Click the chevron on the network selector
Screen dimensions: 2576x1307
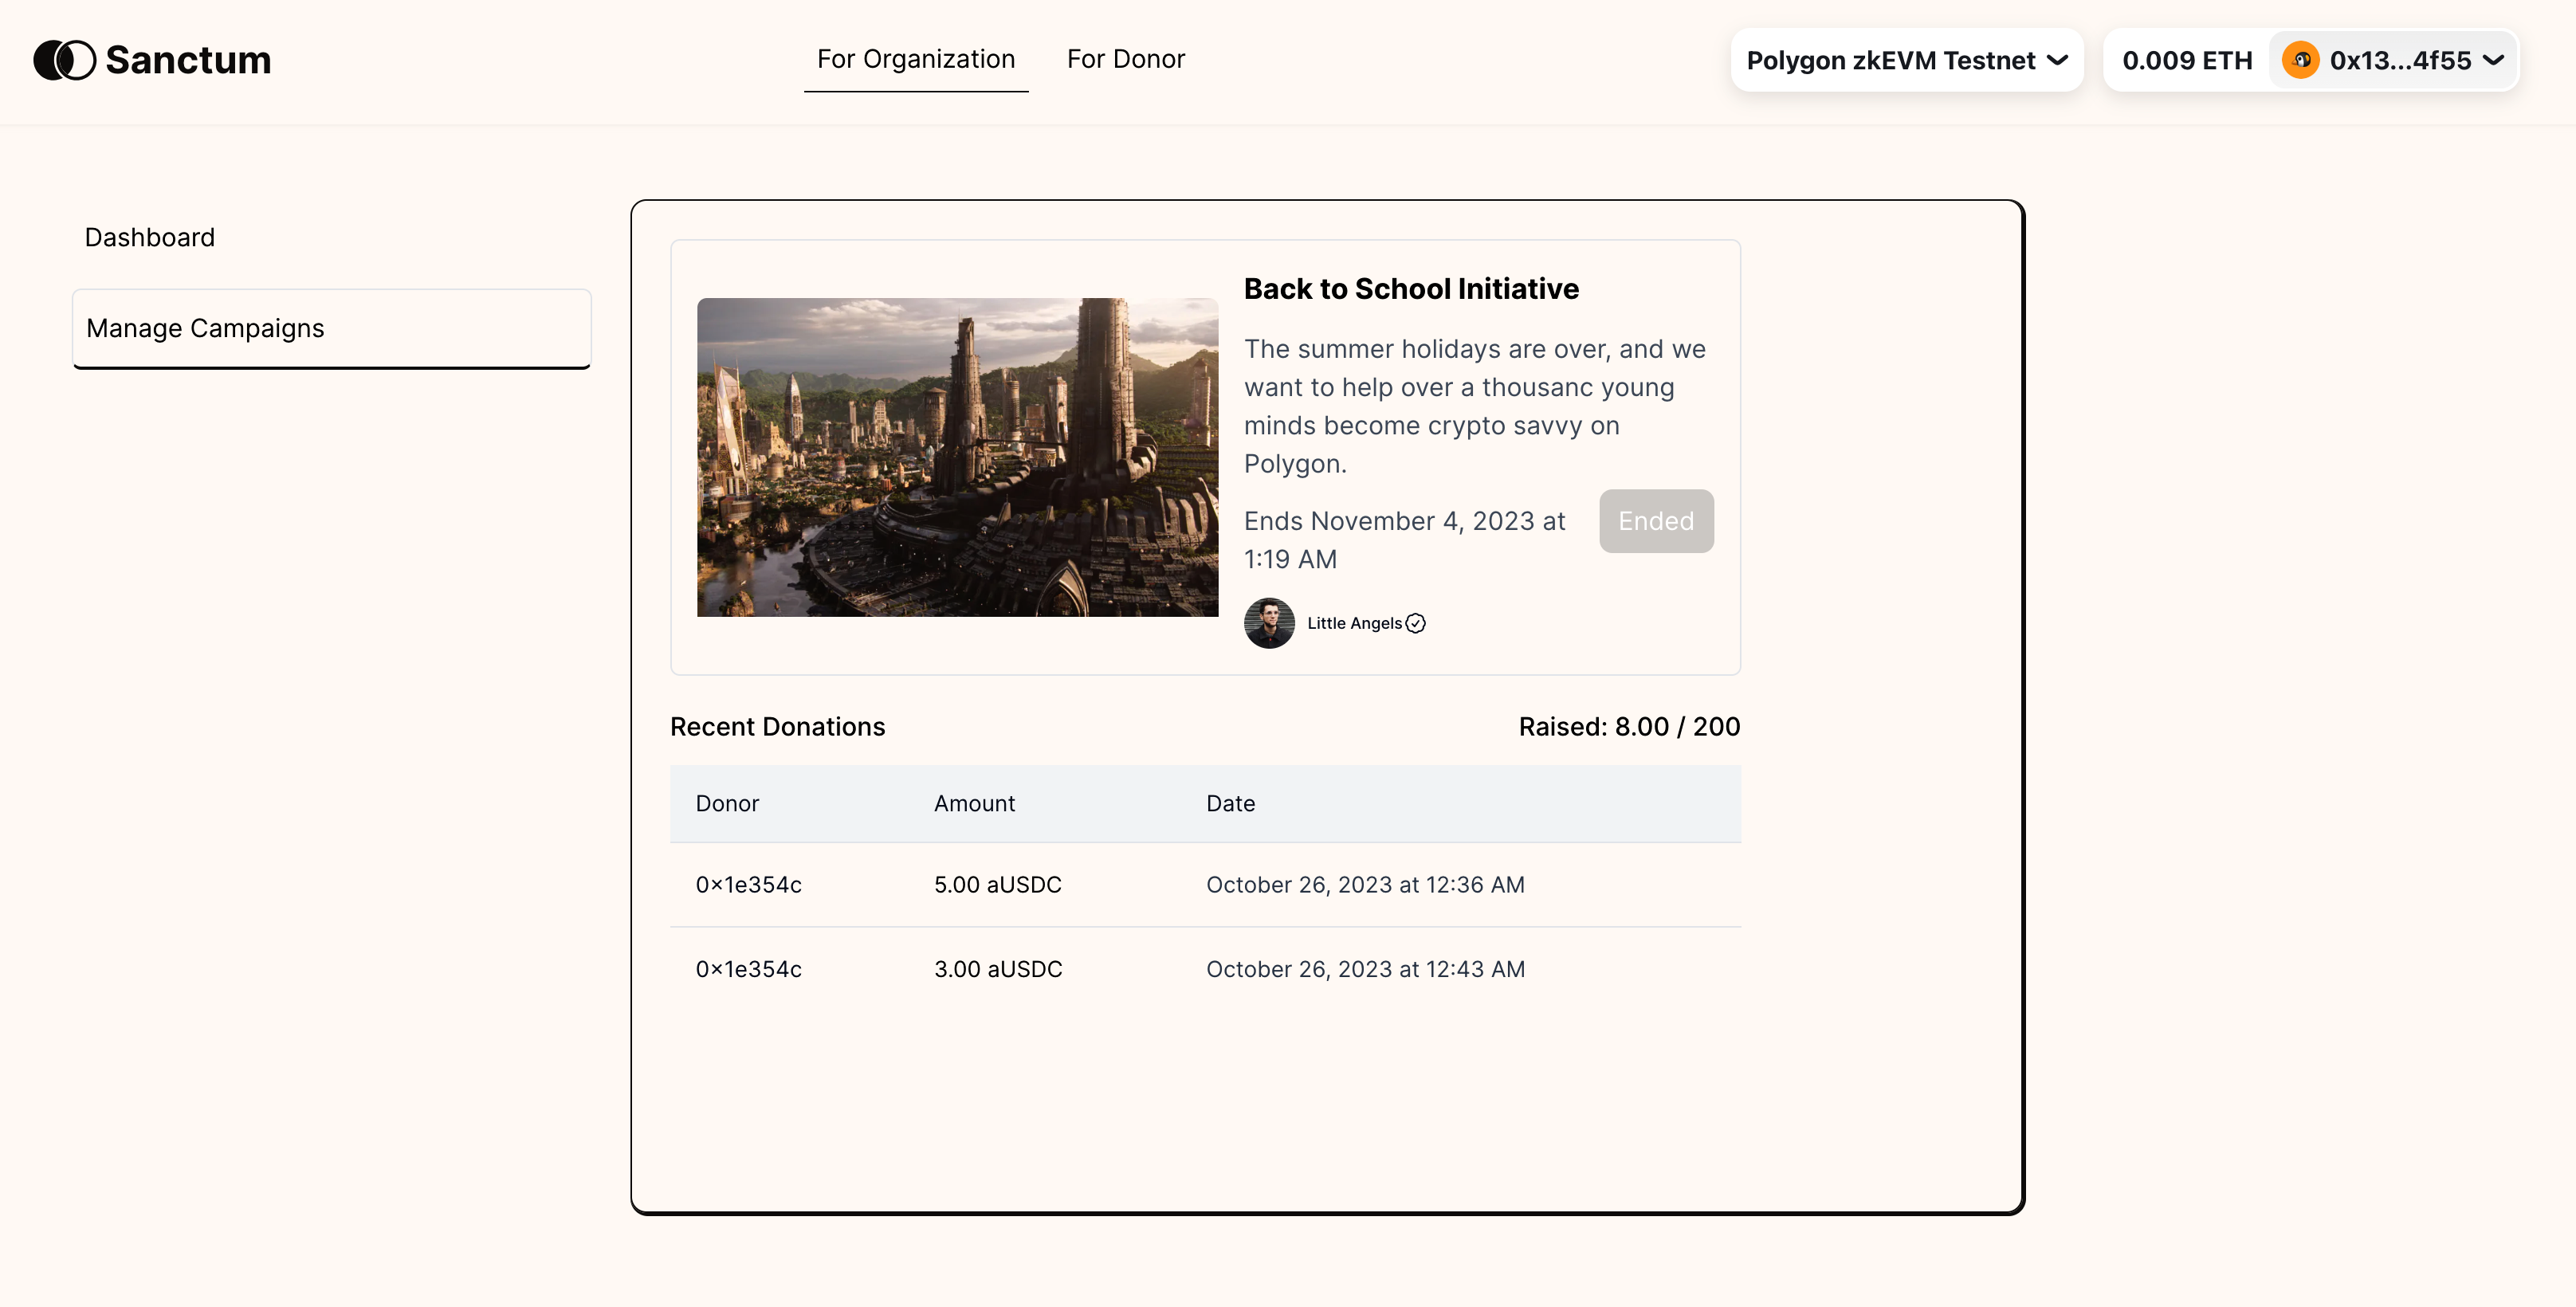click(2059, 60)
